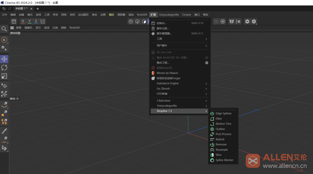Click the viewport layout icon near axis buttons
313x174 pixels.
[x=14, y=21]
